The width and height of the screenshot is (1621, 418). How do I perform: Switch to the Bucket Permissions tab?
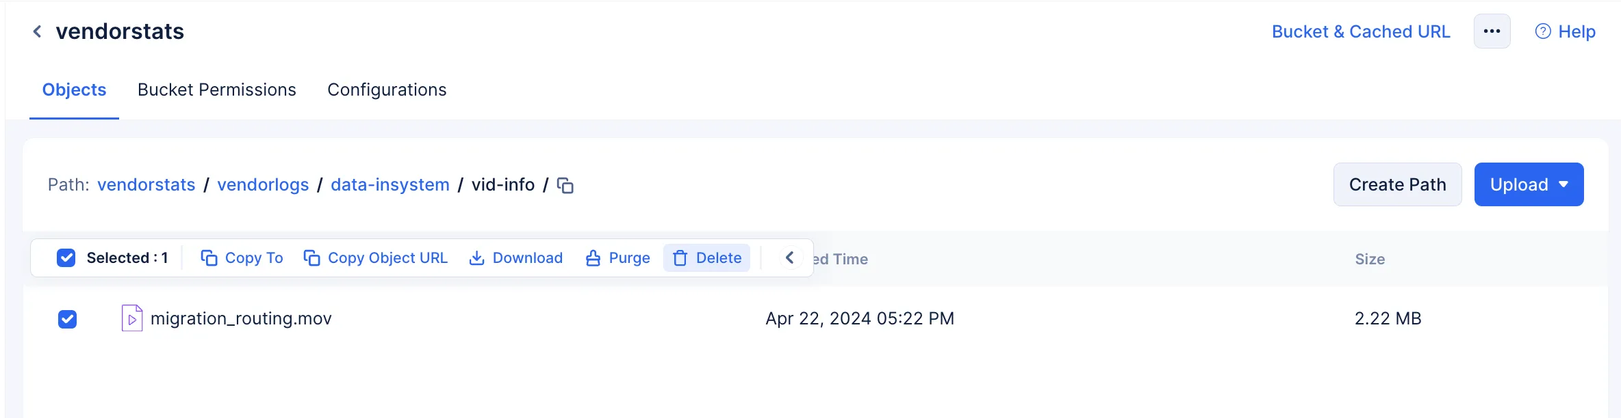point(217,89)
